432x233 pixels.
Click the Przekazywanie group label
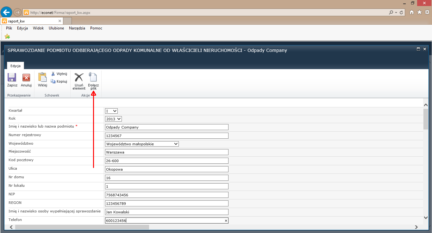click(x=19, y=95)
